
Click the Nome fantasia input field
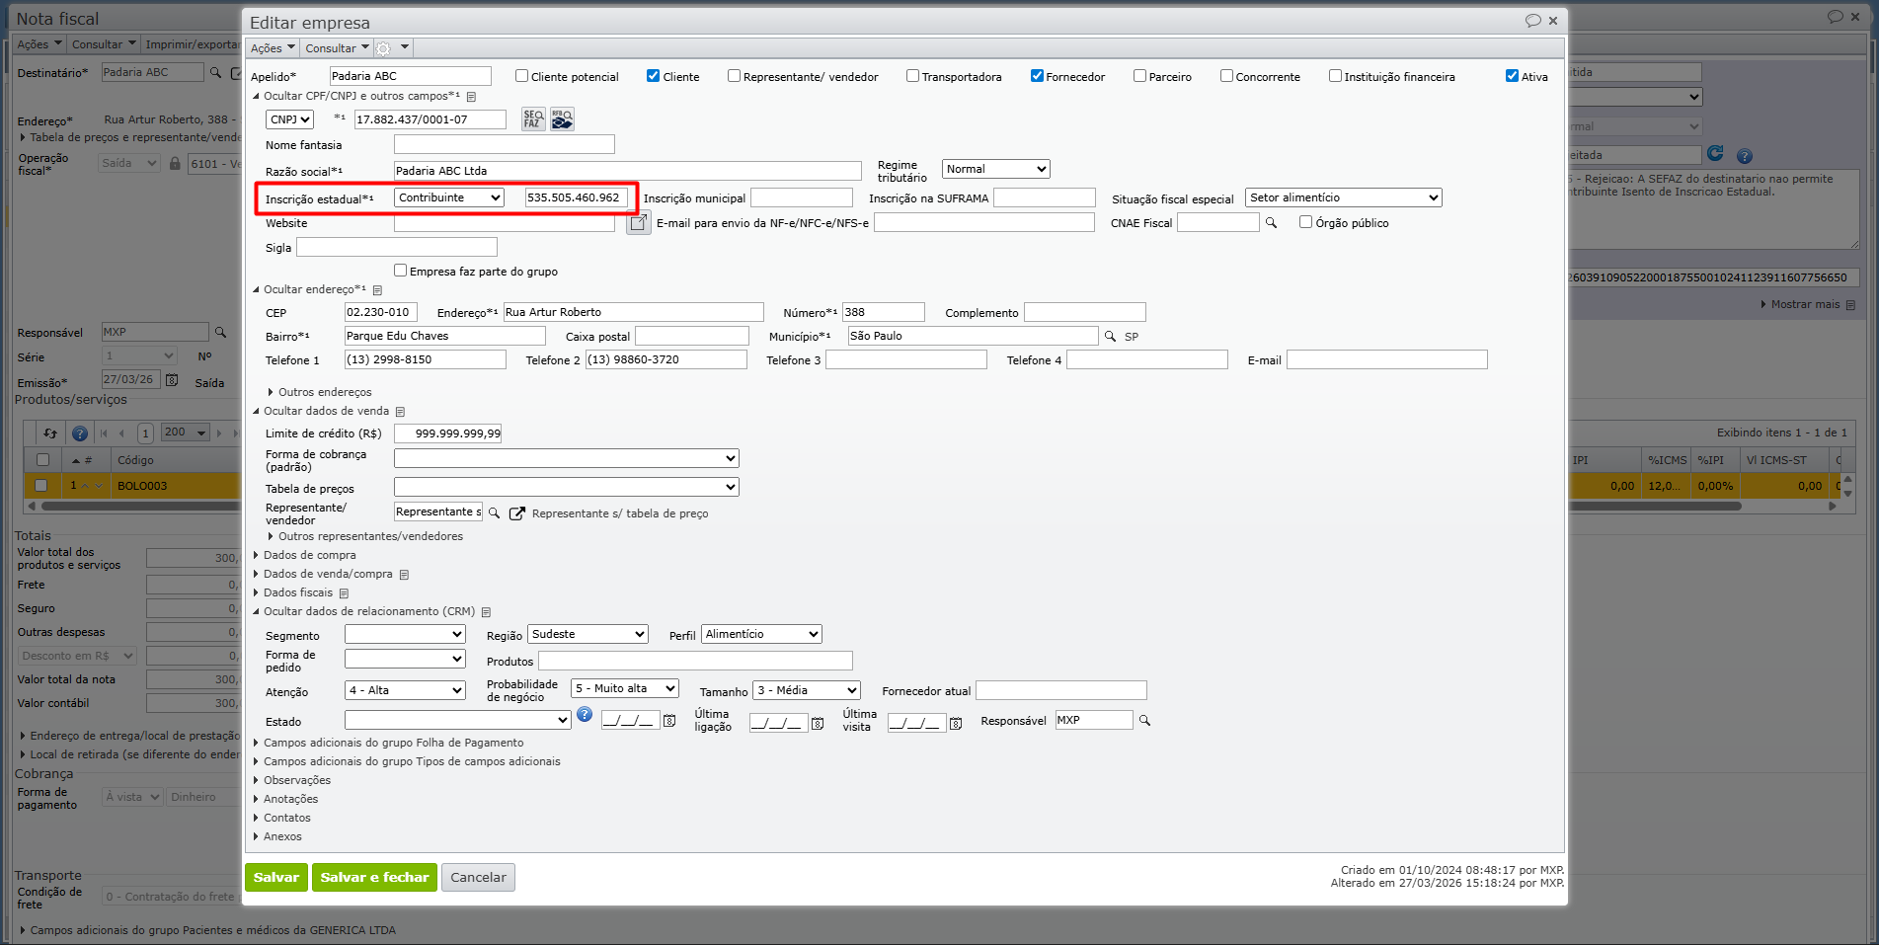pos(504,144)
